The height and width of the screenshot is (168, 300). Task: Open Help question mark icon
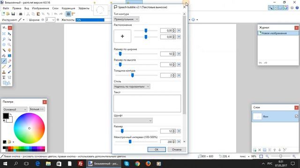297,8
